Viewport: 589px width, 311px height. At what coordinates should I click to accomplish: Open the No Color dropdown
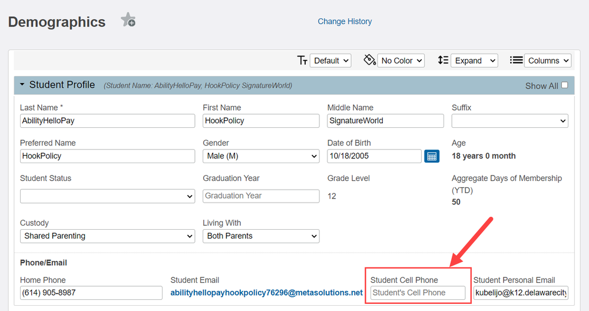(401, 61)
